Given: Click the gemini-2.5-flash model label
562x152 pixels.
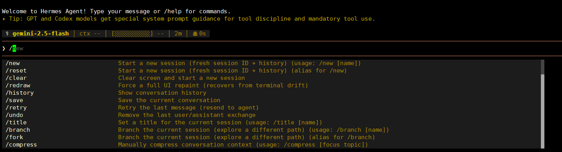Looking at the screenshot, I should tap(41, 34).
